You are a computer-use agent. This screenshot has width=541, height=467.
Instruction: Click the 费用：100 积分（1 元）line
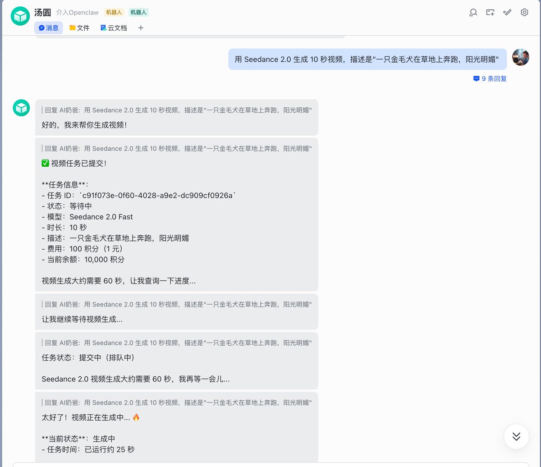83,249
